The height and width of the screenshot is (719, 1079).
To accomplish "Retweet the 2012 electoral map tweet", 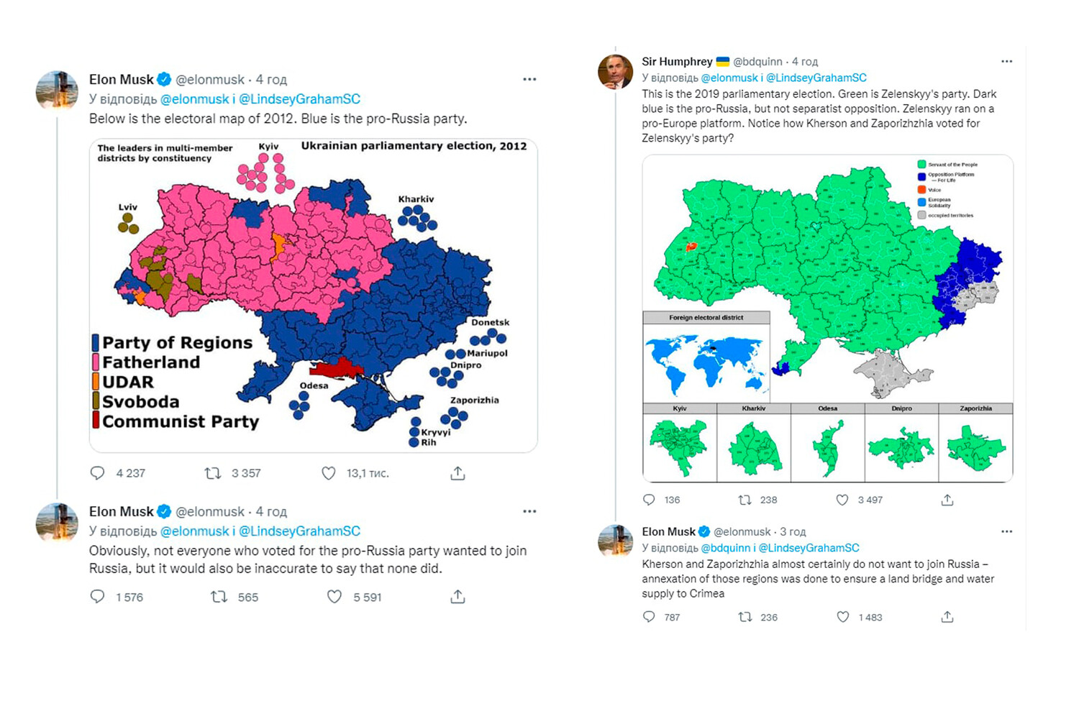I will coord(212,473).
